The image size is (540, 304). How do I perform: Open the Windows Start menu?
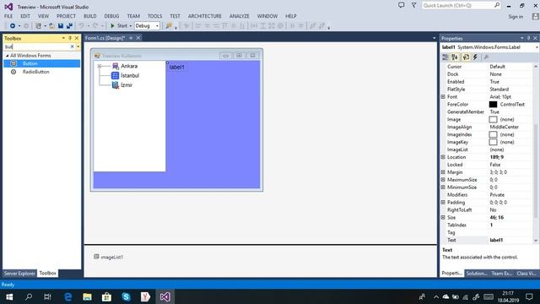coord(9,296)
